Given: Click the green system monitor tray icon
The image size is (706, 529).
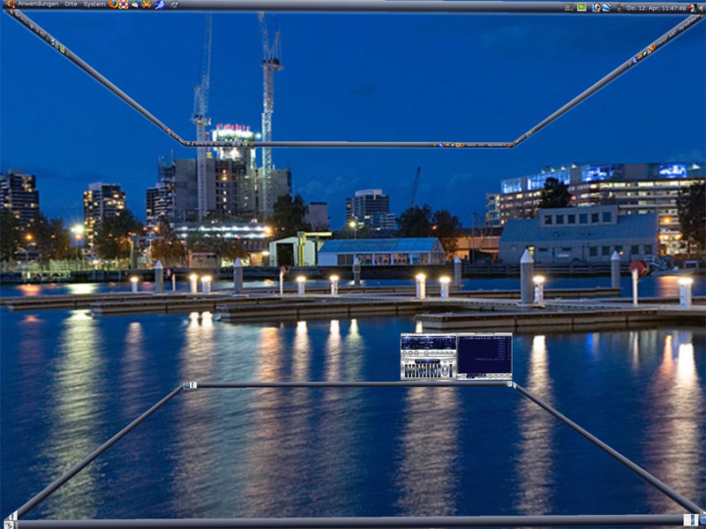Looking at the screenshot, I should pyautogui.click(x=582, y=7).
